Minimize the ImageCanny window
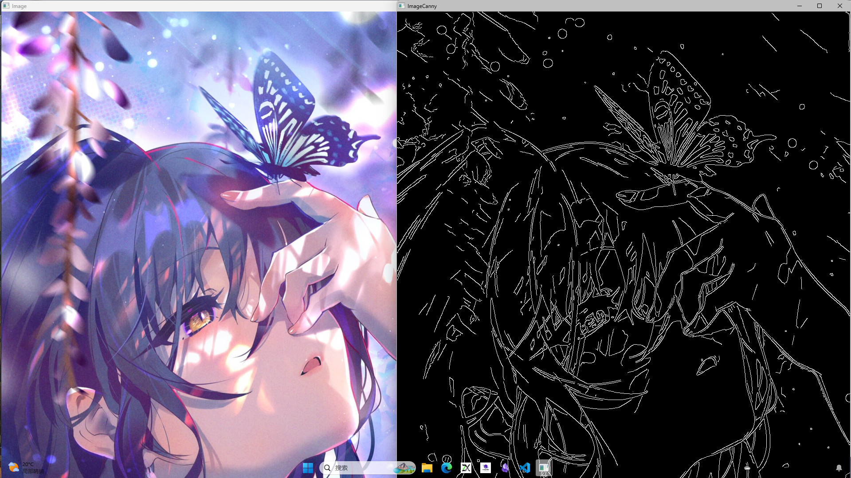The width and height of the screenshot is (851, 478). click(x=800, y=6)
